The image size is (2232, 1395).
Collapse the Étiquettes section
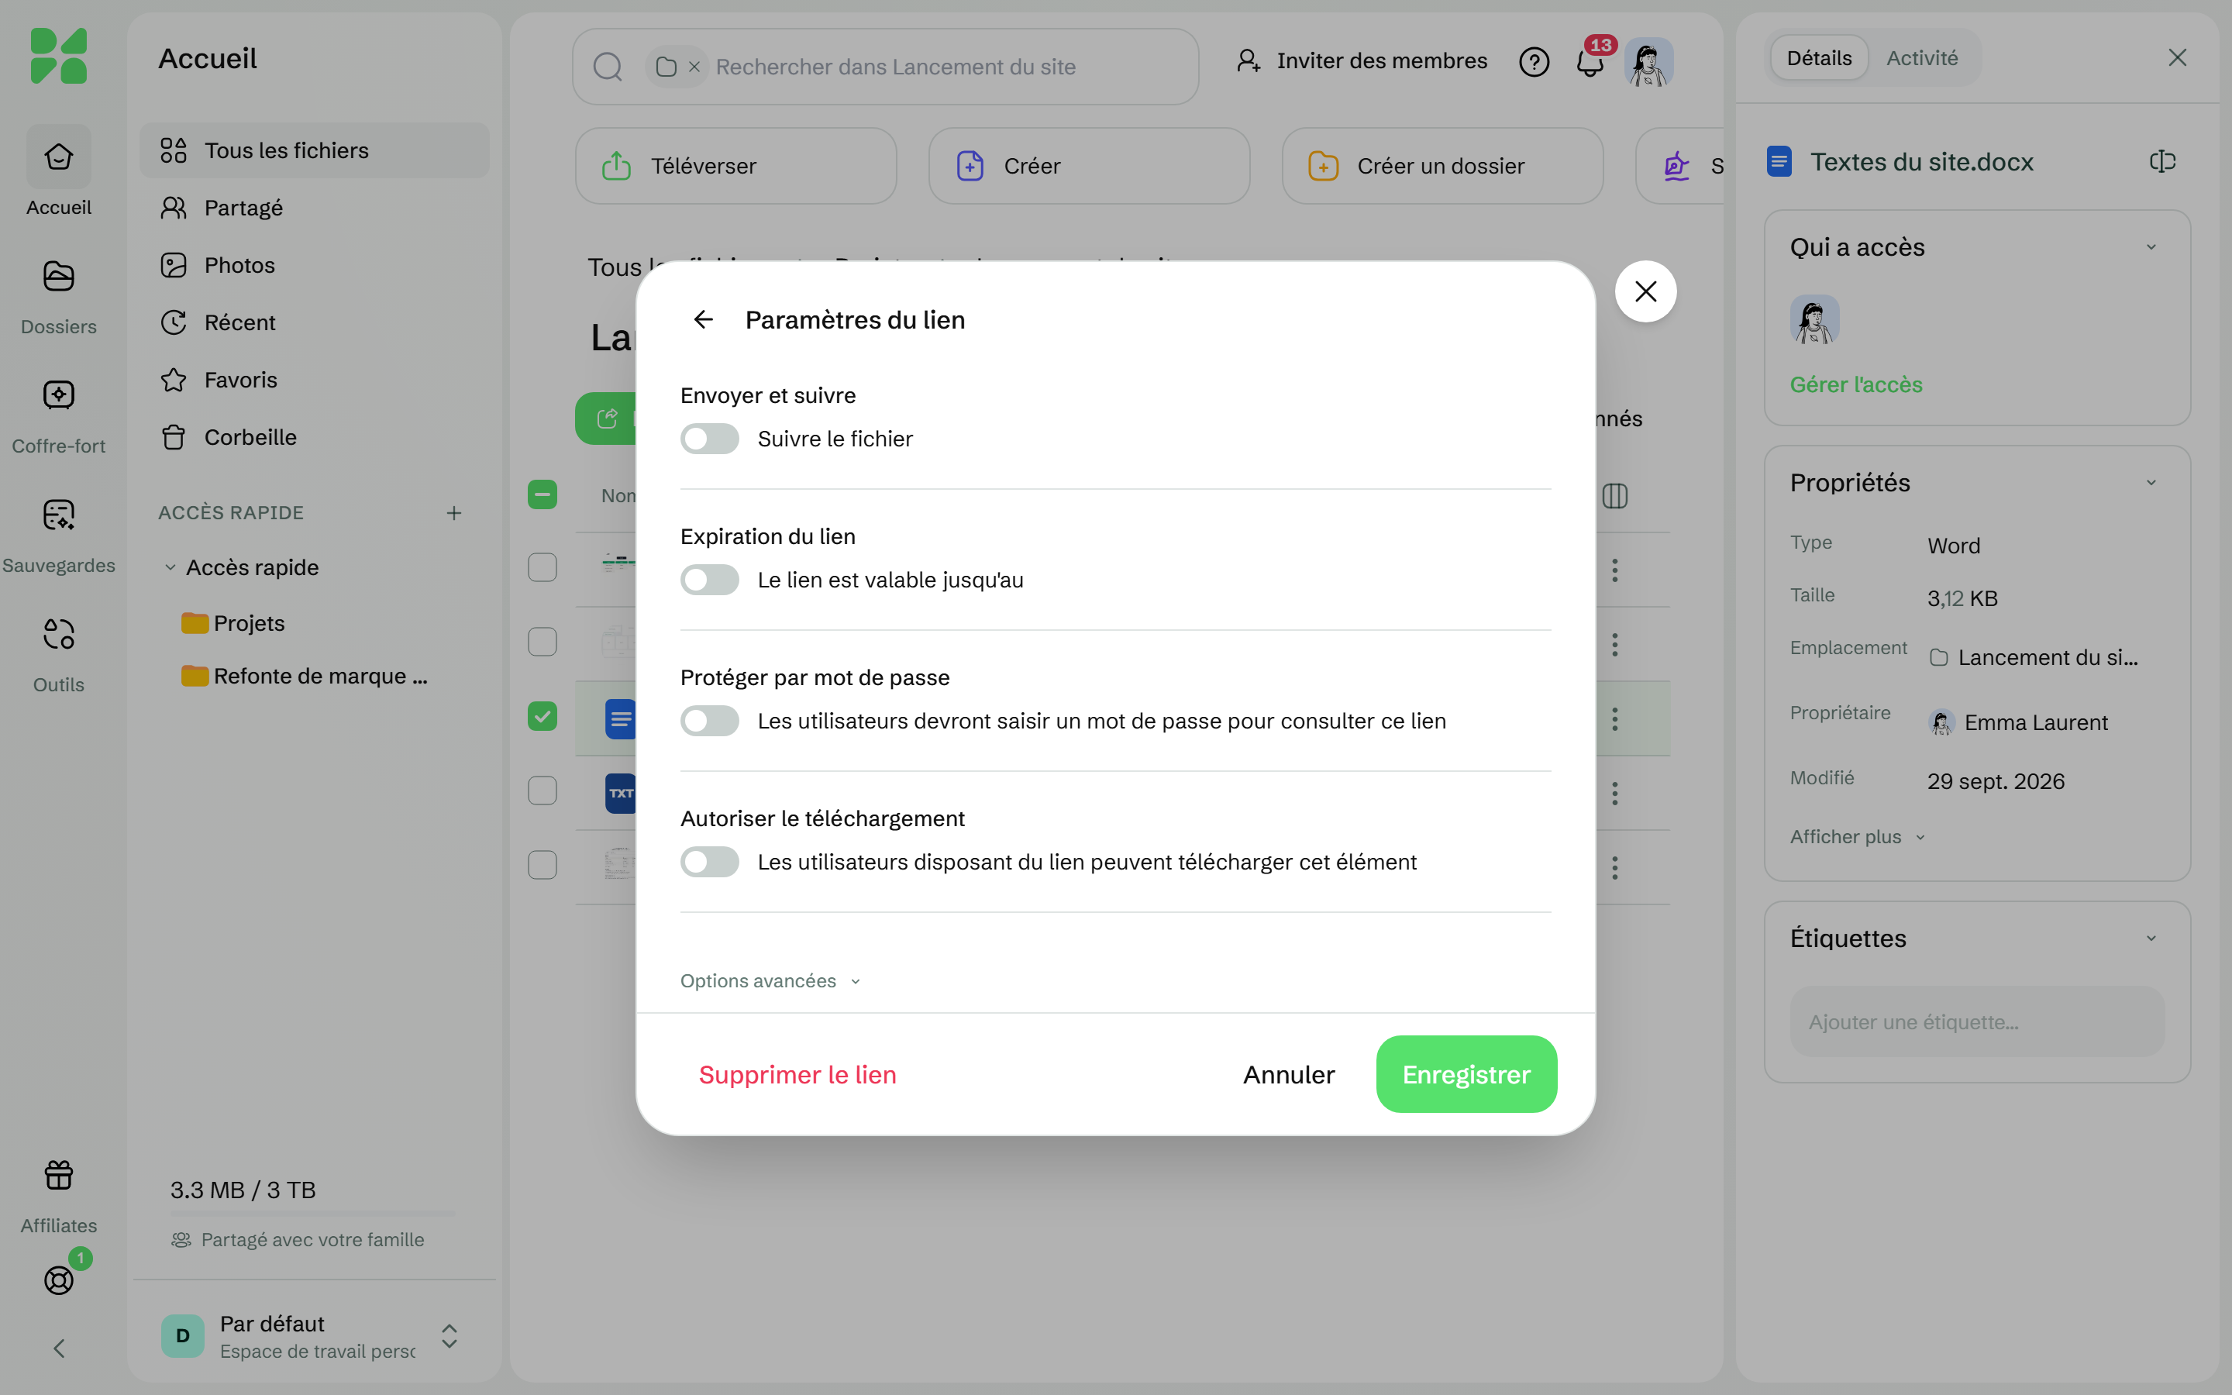point(2151,939)
